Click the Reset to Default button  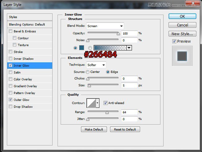(x=125, y=129)
